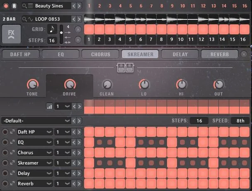
Task: Set bidirectional playback arrow
Action: tap(68, 42)
